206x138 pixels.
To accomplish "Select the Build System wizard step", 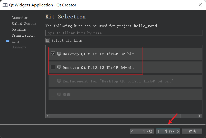I will (24, 24).
